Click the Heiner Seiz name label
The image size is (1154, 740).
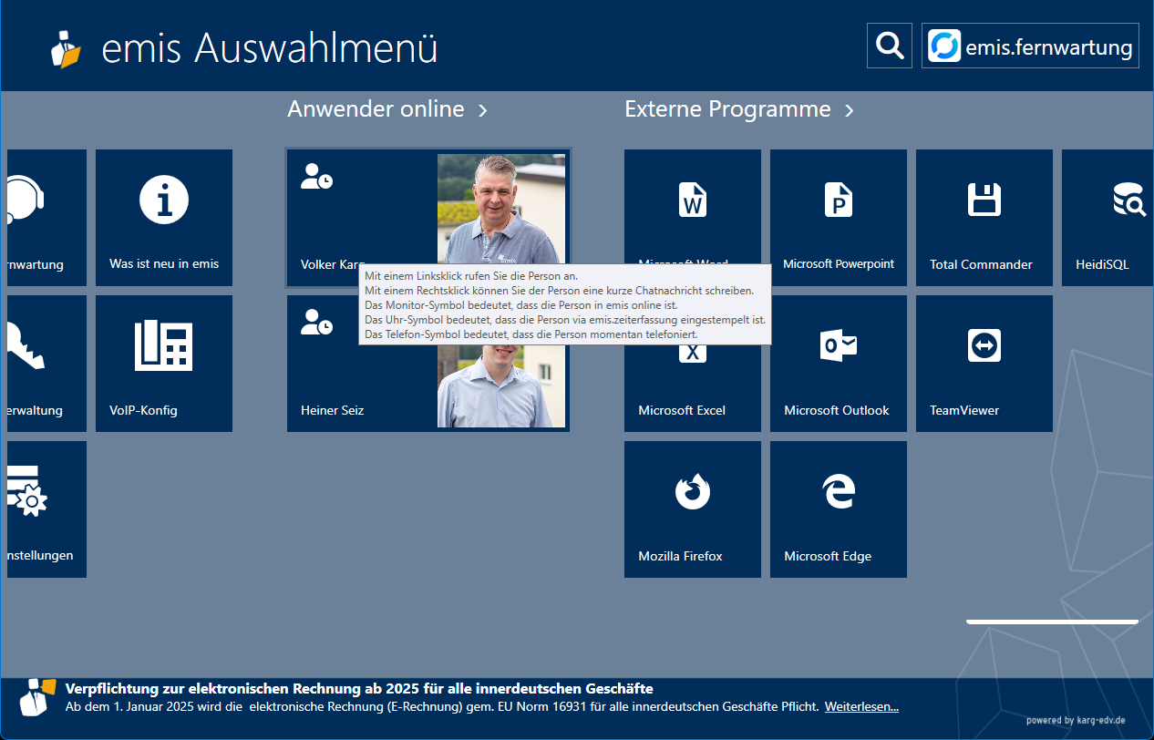[x=332, y=411]
